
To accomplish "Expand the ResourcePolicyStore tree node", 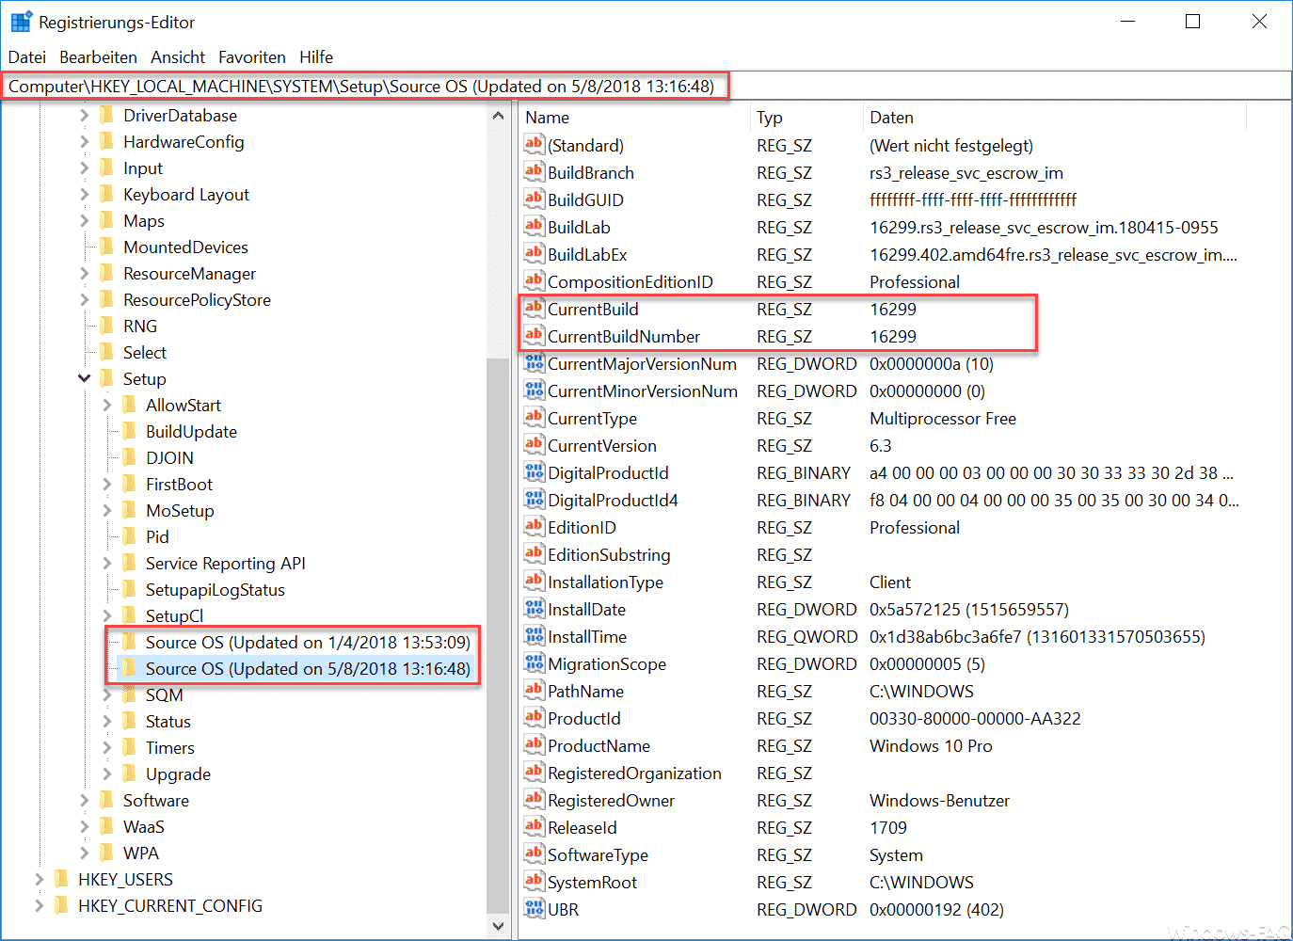I will 84,299.
